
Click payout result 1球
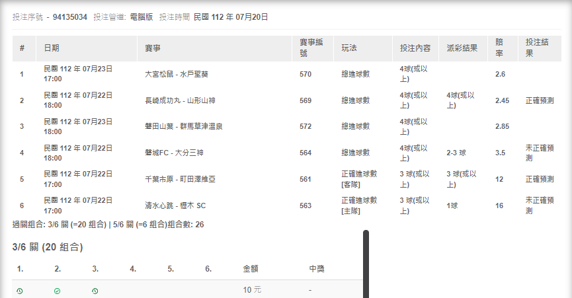click(452, 205)
